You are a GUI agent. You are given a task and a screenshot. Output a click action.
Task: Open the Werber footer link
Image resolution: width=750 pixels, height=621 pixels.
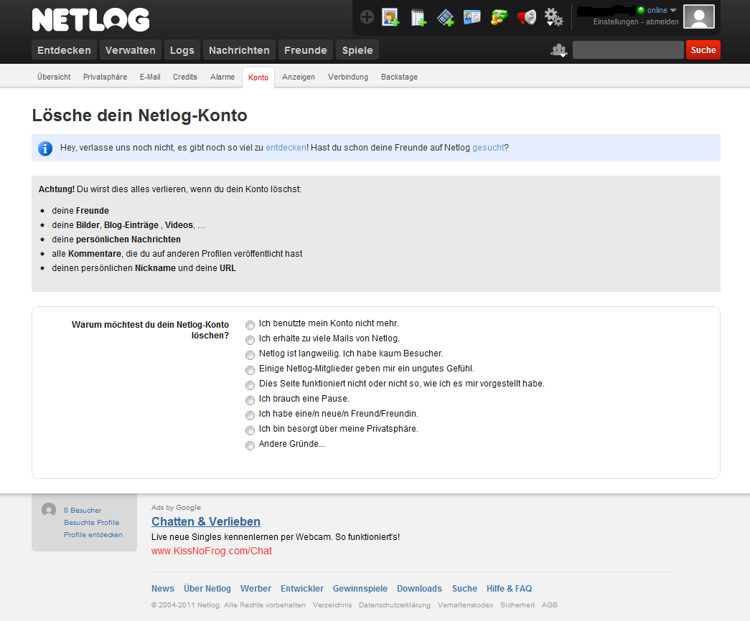point(256,589)
